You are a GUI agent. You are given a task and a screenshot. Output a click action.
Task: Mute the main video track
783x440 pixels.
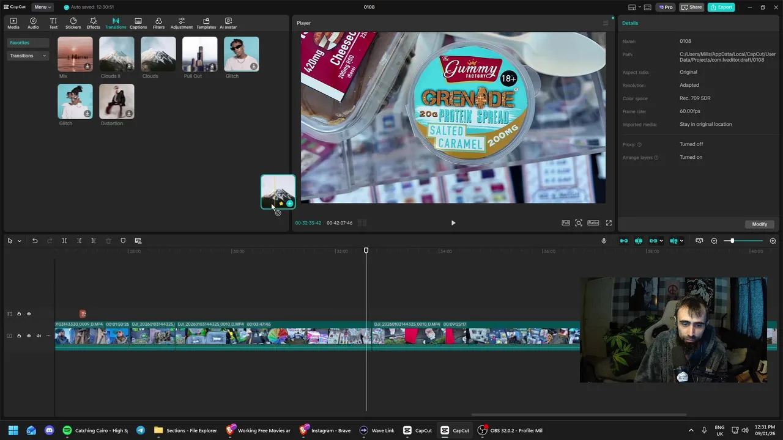coord(39,335)
